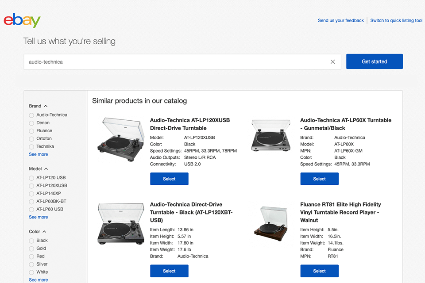Switch to quick listing tool

396,20
